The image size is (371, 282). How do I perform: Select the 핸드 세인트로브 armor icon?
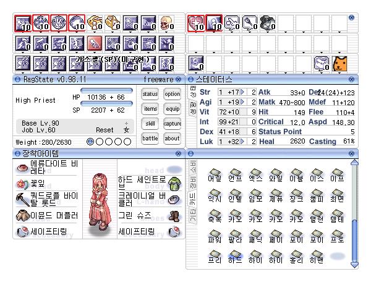(x=174, y=183)
